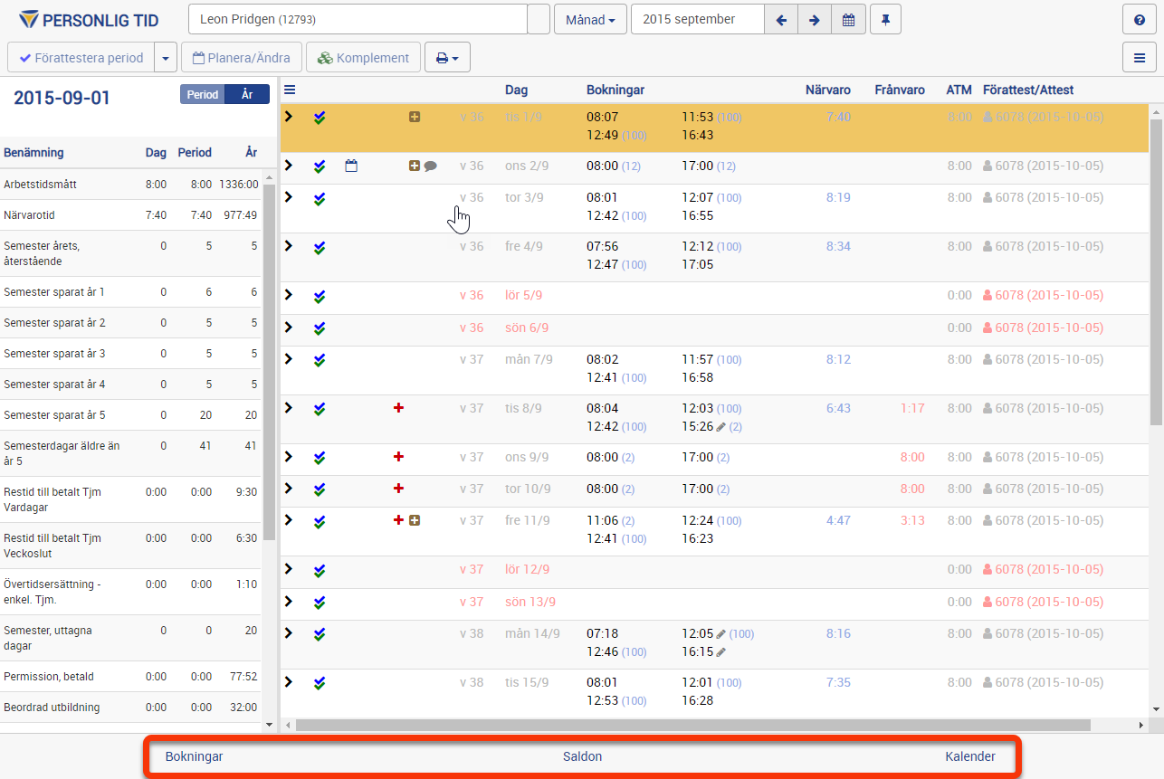Image resolution: width=1164 pixels, height=779 pixels.
Task: Click the Närvaro column header
Action: [x=828, y=90]
